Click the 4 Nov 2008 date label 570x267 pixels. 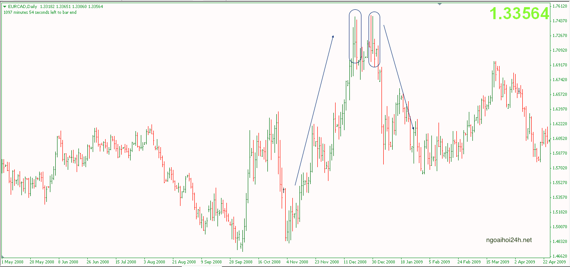[297, 262]
